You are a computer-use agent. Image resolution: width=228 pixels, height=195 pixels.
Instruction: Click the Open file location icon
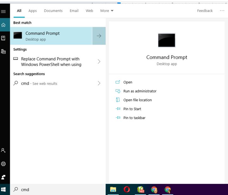pos(118,100)
